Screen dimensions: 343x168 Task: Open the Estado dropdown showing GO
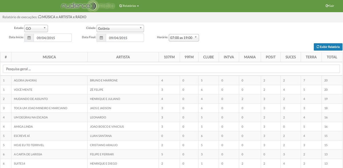click(36, 28)
